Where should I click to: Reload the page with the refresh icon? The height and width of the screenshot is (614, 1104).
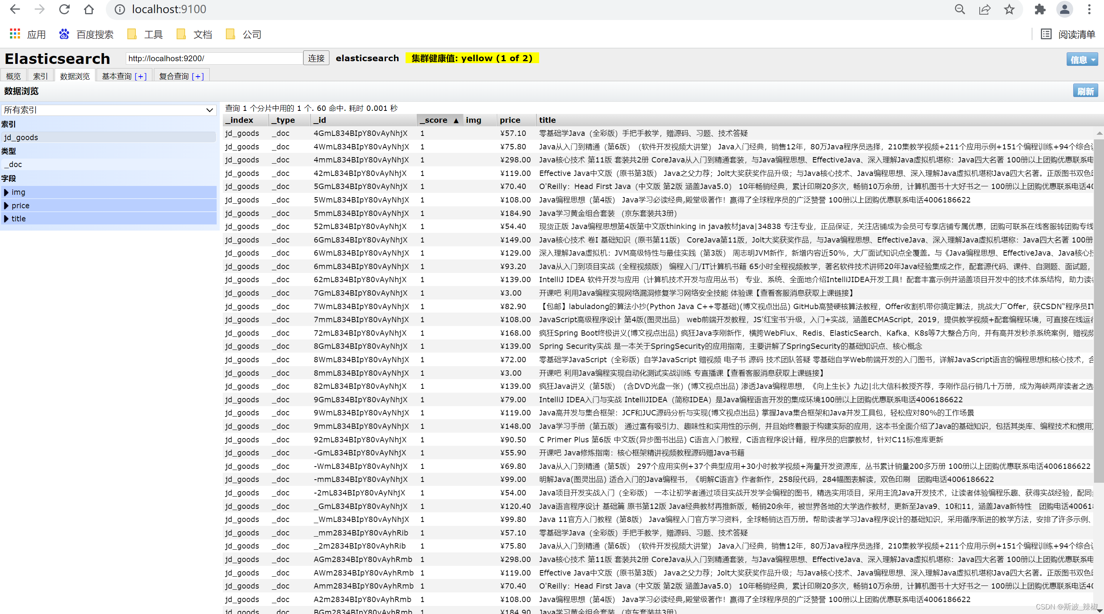pos(64,10)
